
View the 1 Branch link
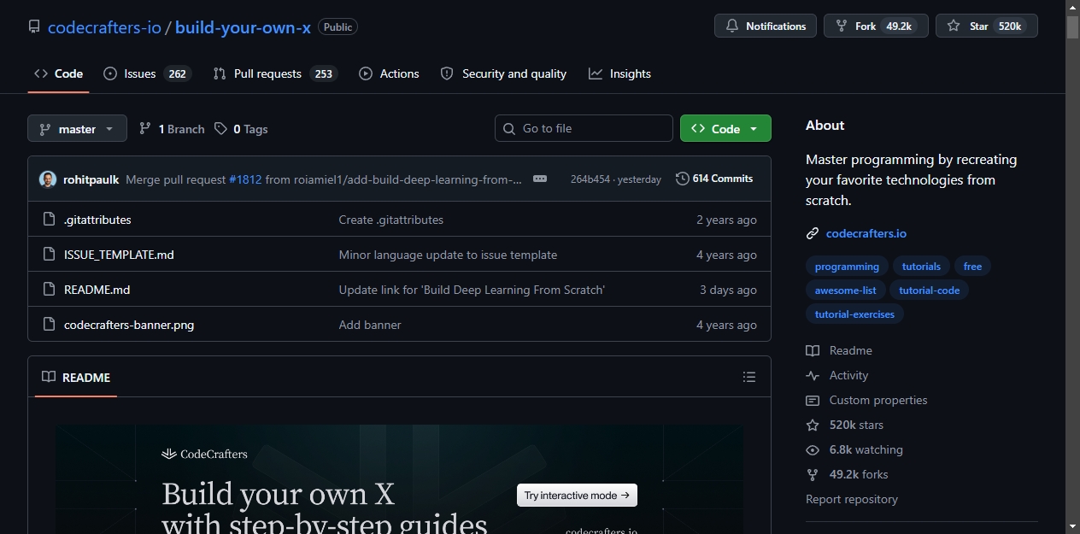tap(172, 129)
